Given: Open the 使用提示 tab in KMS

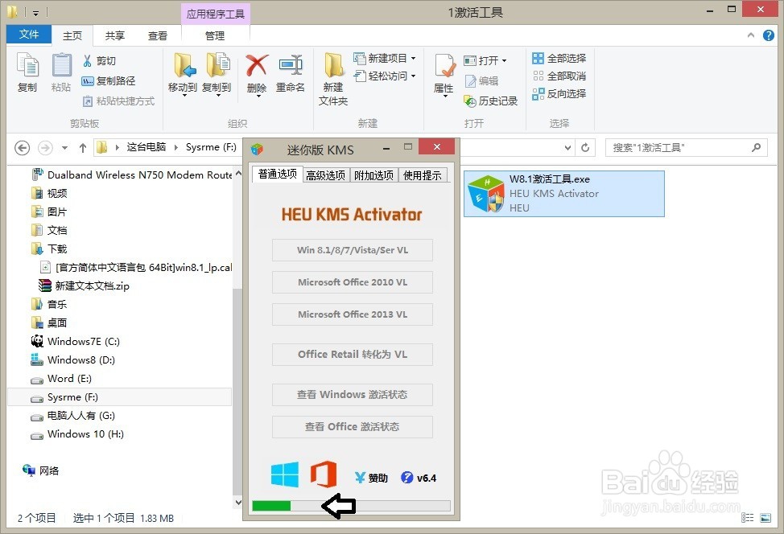Looking at the screenshot, I should tap(423, 175).
